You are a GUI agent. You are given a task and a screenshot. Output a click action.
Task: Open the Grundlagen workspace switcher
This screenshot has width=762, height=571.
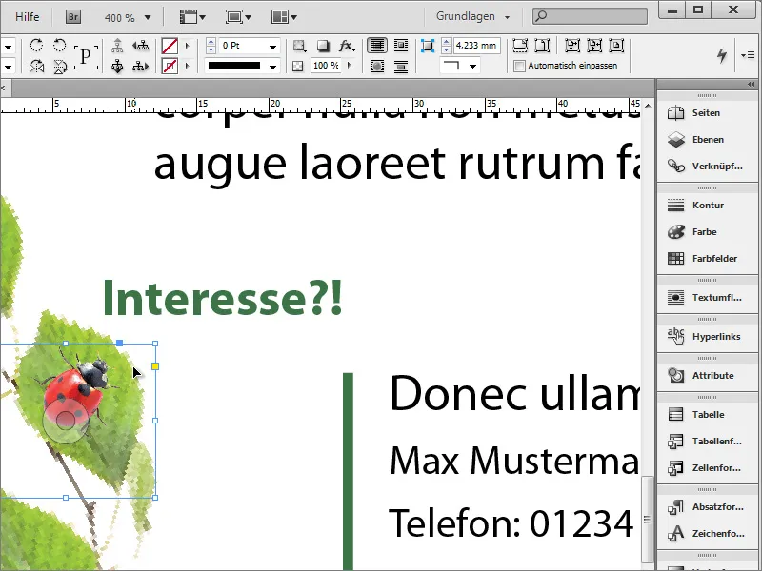tap(472, 16)
